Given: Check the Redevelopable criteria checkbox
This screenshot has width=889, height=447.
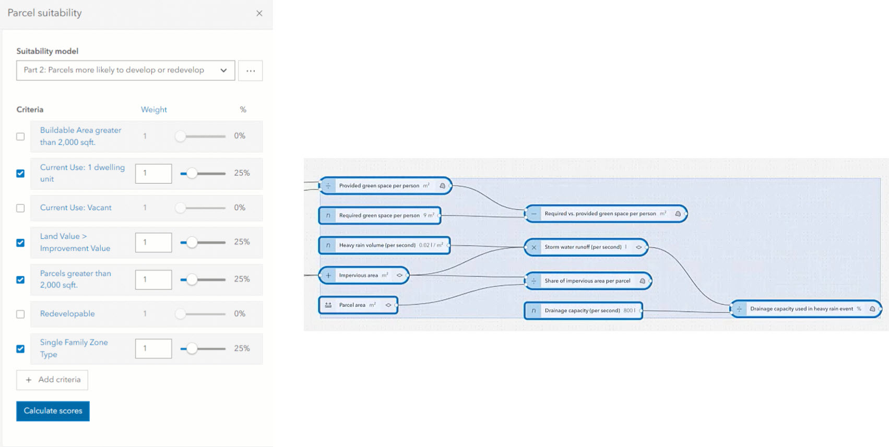Looking at the screenshot, I should (x=20, y=315).
